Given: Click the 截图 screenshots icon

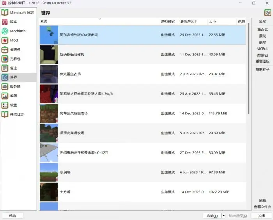Looking at the screenshot, I should point(5,96).
